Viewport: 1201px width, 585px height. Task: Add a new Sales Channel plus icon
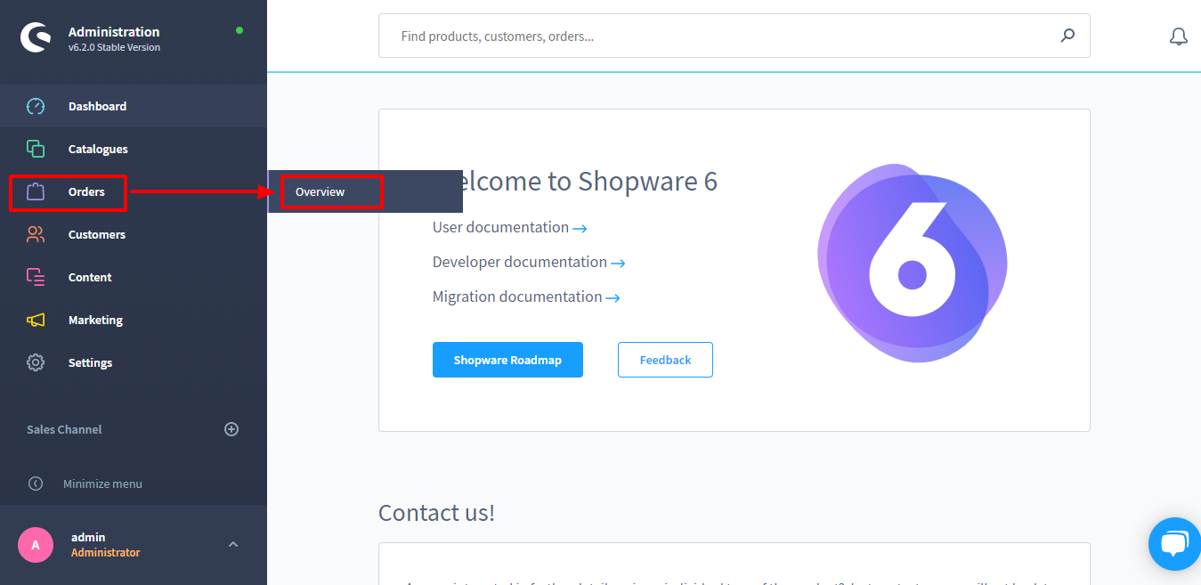[231, 429]
